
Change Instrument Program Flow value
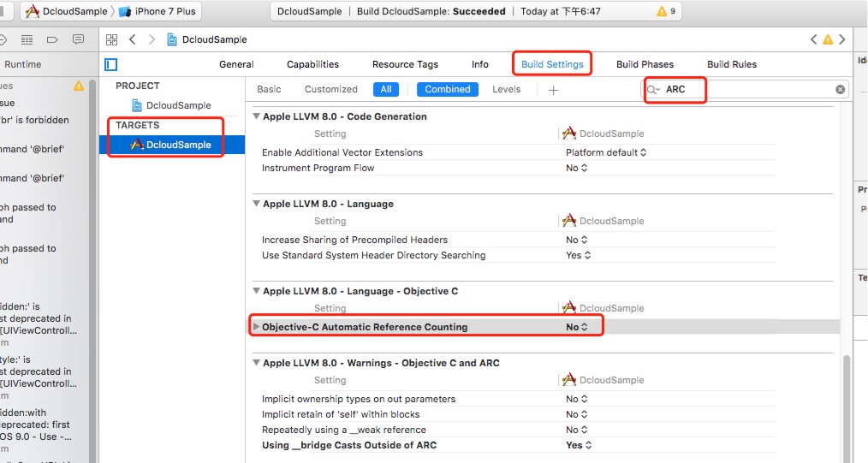[x=576, y=168]
